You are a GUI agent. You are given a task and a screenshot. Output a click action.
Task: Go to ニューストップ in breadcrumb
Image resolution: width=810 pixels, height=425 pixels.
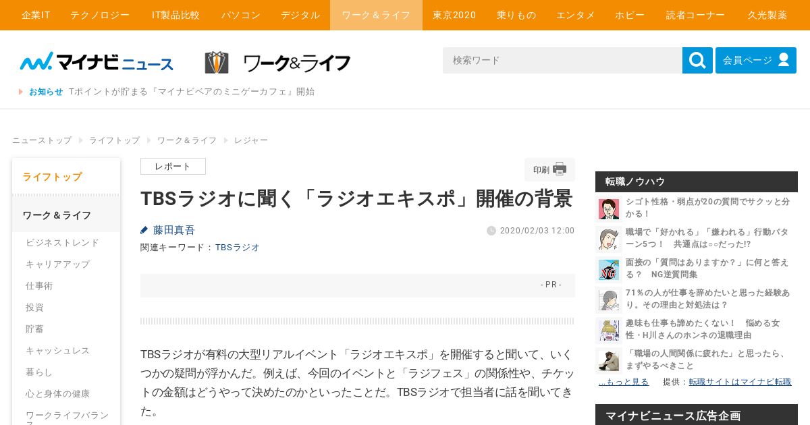[42, 140]
